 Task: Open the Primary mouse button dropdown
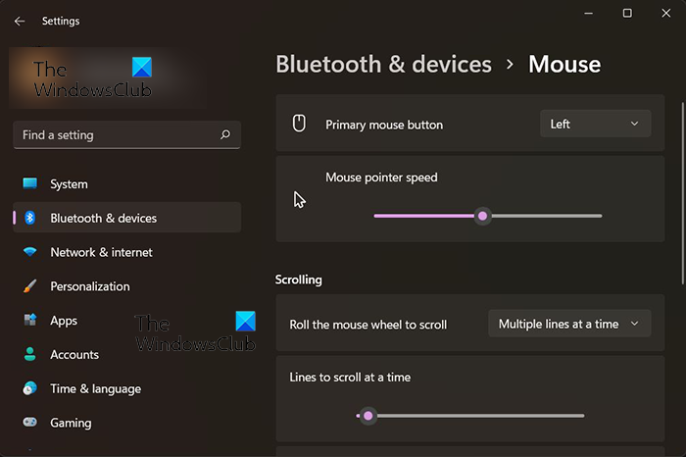tap(595, 125)
